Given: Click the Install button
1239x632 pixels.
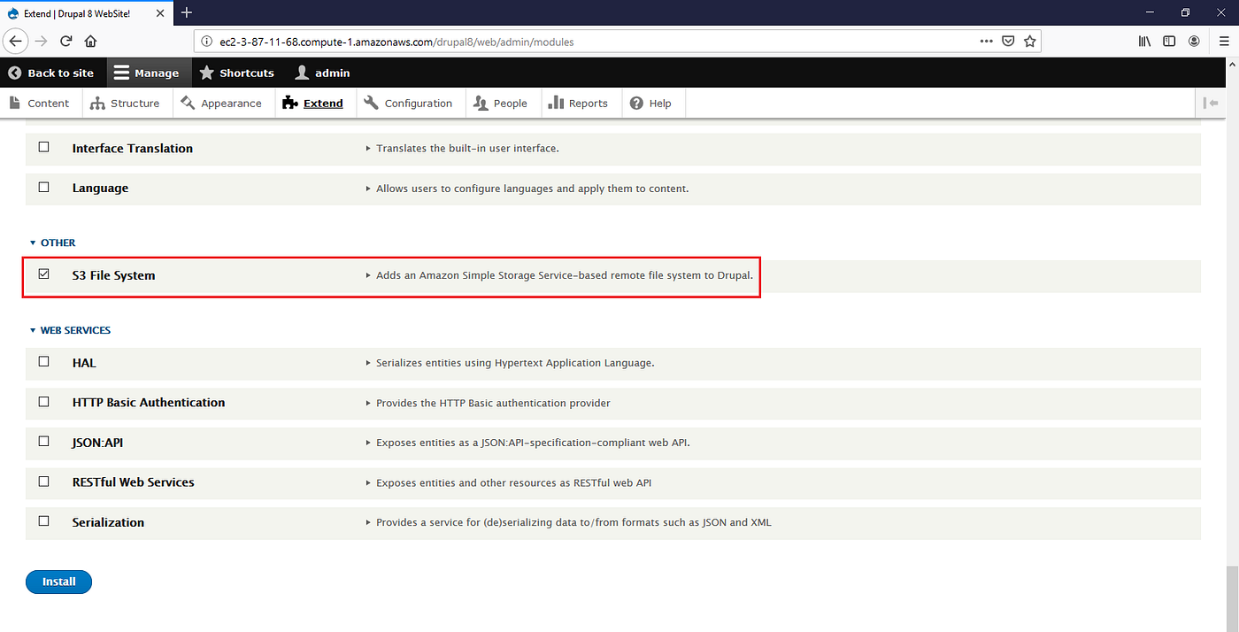Looking at the screenshot, I should [58, 582].
